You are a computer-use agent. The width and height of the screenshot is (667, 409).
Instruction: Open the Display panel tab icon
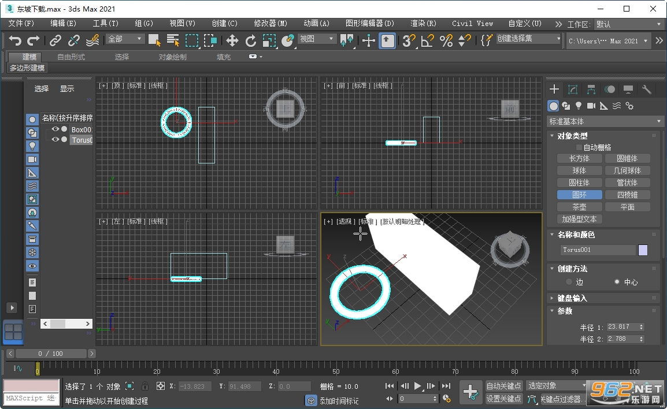click(x=628, y=90)
